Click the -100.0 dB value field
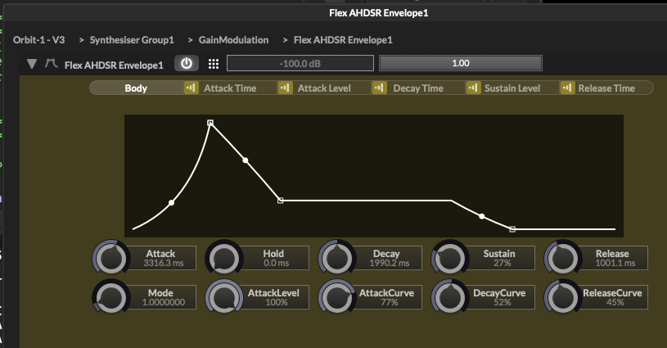 click(x=300, y=64)
